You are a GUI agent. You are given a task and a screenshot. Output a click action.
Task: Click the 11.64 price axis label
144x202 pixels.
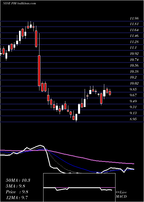pyautogui.click(x=134, y=30)
